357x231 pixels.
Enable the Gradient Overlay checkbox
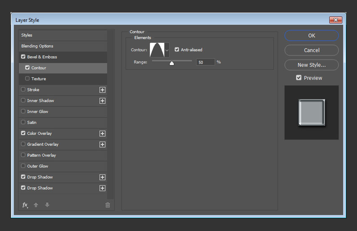(x=23, y=144)
